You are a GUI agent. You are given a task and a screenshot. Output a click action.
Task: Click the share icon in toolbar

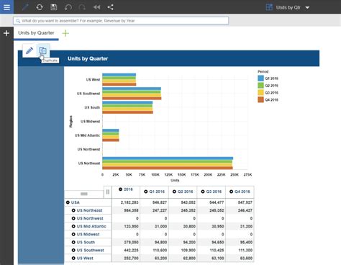(x=110, y=7)
